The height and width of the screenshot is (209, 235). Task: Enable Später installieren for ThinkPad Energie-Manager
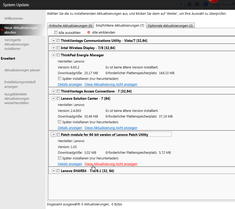click(x=59, y=79)
